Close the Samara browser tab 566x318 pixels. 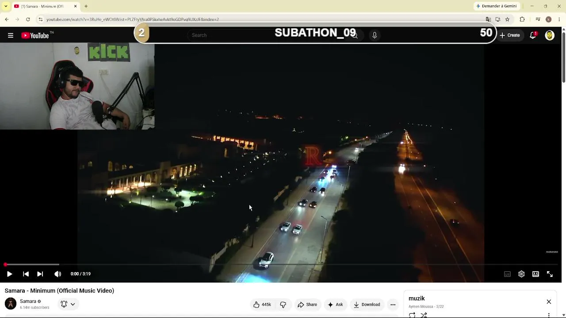[x=75, y=6]
